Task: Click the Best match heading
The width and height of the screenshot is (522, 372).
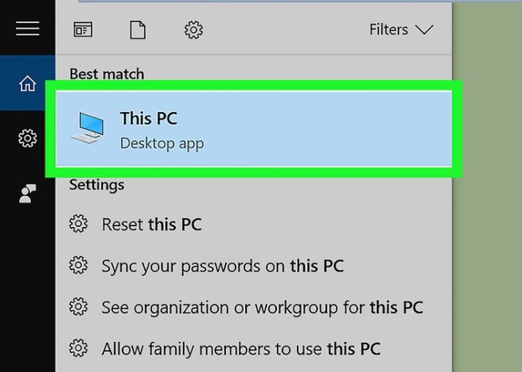Action: (x=107, y=74)
